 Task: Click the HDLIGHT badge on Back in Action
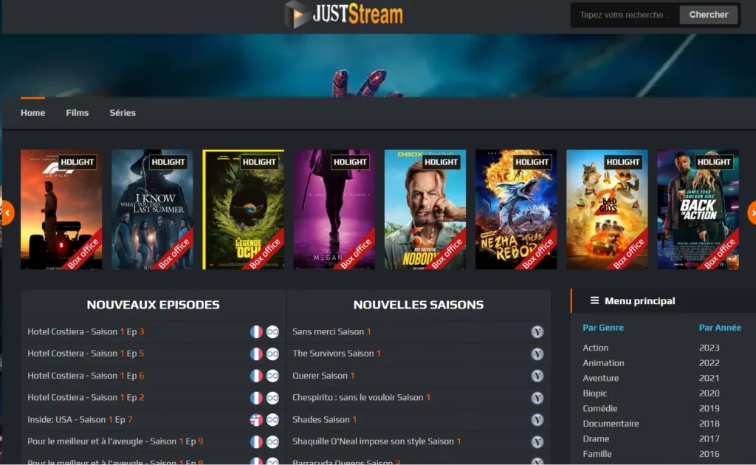[714, 162]
